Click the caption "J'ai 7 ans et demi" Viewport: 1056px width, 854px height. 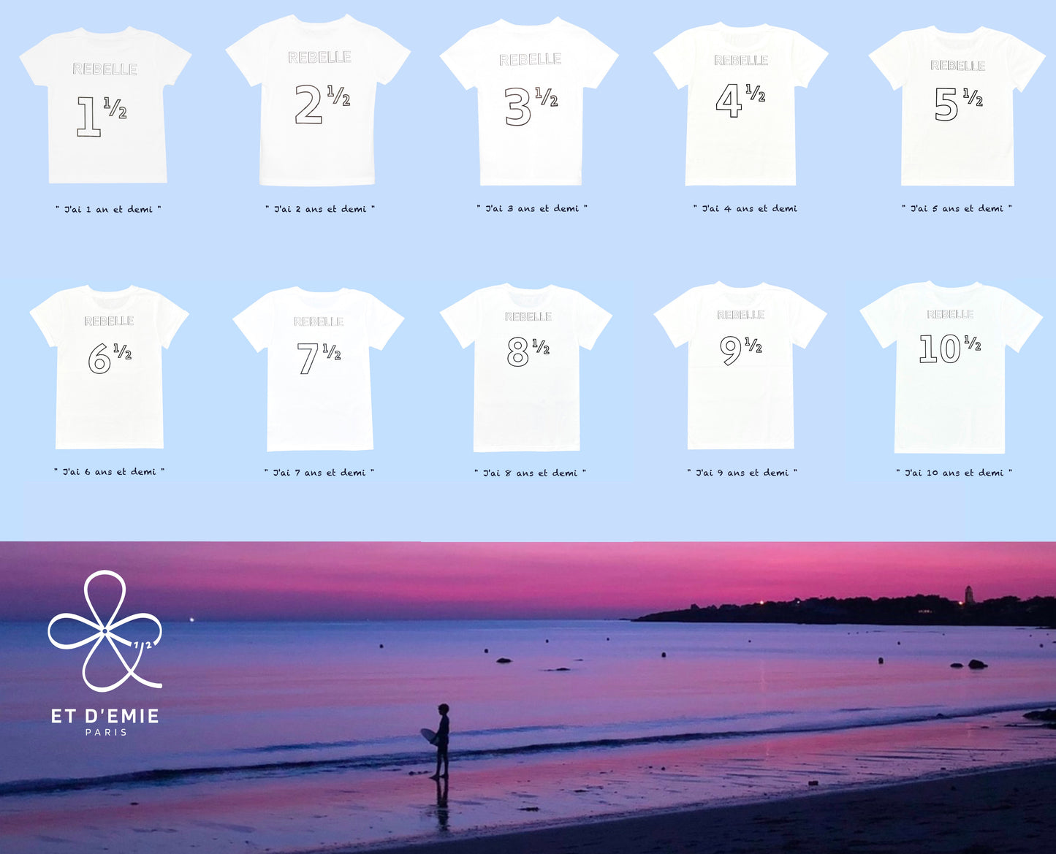pyautogui.click(x=319, y=473)
